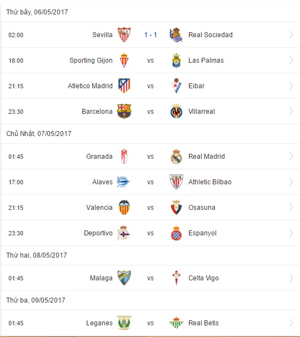Click the Real Sociedad crest icon
300x337 pixels.
click(176, 34)
